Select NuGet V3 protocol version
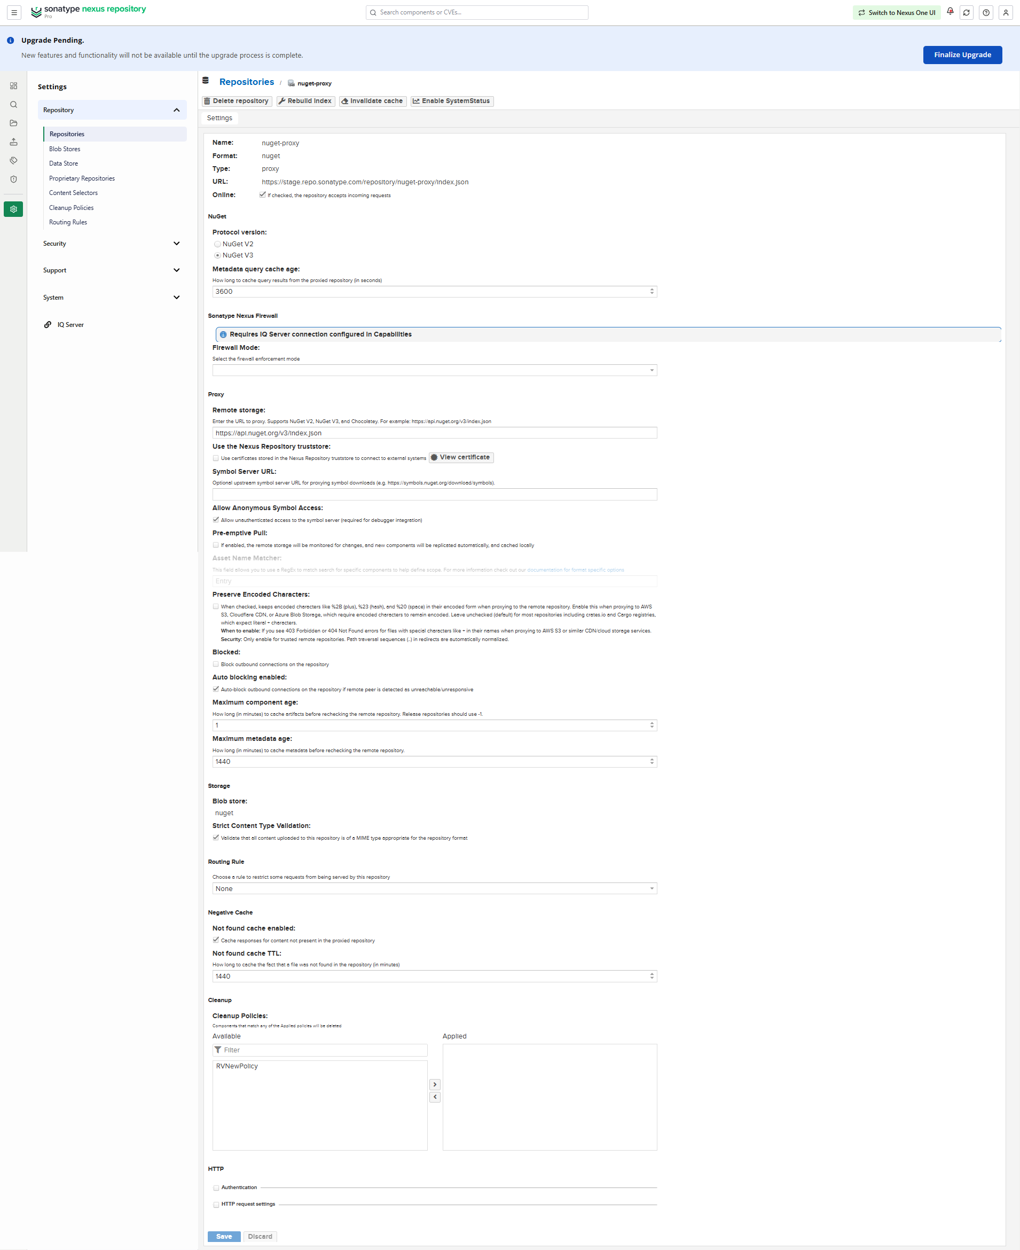 point(217,255)
